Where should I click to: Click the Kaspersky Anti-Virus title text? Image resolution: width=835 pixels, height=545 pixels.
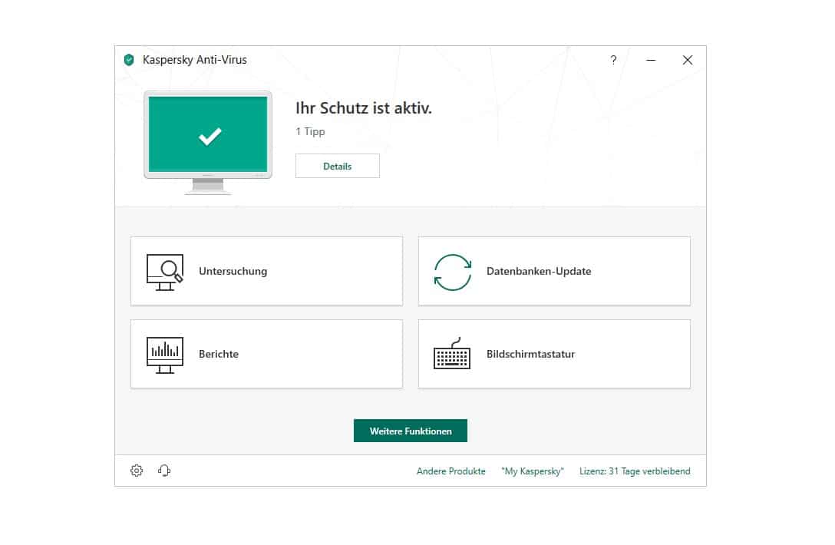coord(195,60)
